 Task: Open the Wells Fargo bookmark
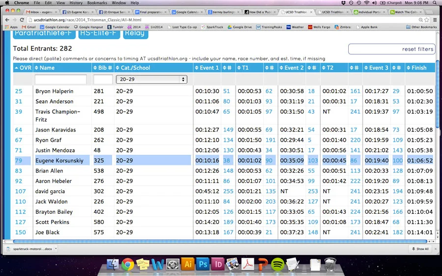coord(319,27)
